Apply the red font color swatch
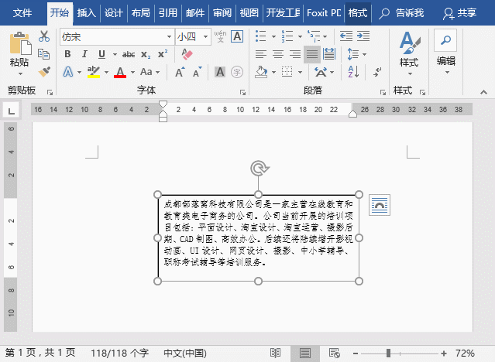The width and height of the screenshot is (495, 362). (x=120, y=72)
